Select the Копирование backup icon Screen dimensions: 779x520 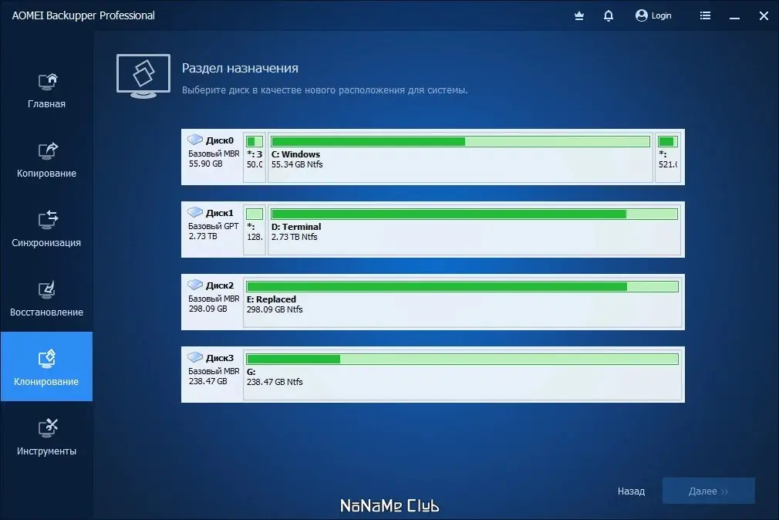pos(46,158)
